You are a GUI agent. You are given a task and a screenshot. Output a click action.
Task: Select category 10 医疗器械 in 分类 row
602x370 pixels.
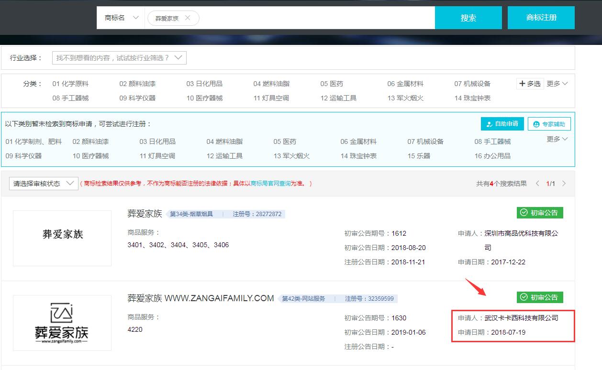(204, 98)
